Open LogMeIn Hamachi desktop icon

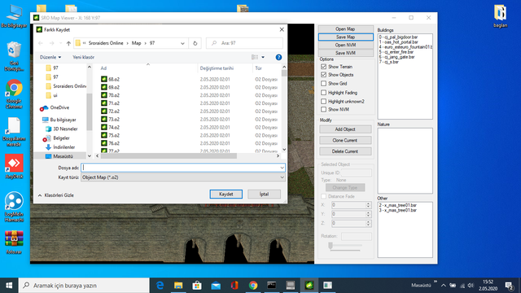coord(14,207)
